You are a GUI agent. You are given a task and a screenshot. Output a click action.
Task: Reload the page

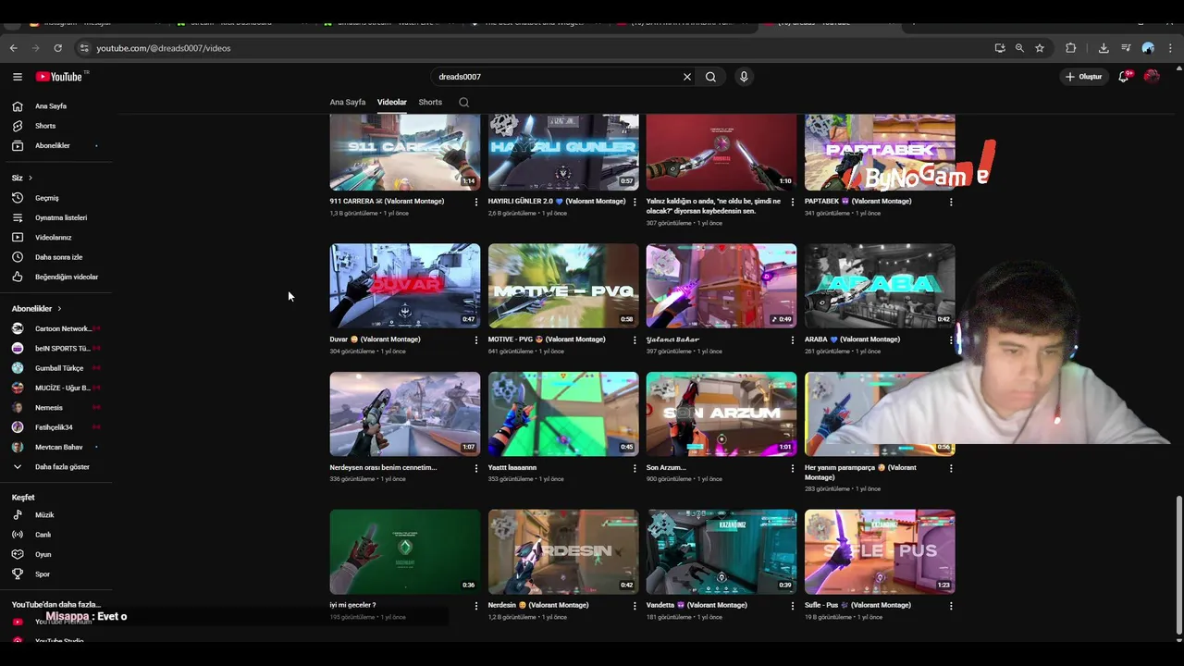57,48
